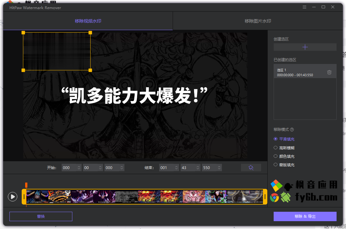
Task: Click the time range 000:00:000 - 001:43:550
Action: tap(295, 75)
